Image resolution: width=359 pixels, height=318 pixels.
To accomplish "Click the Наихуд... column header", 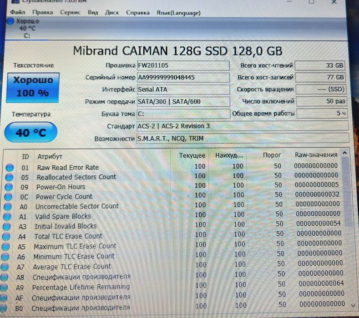I will tap(229, 155).
